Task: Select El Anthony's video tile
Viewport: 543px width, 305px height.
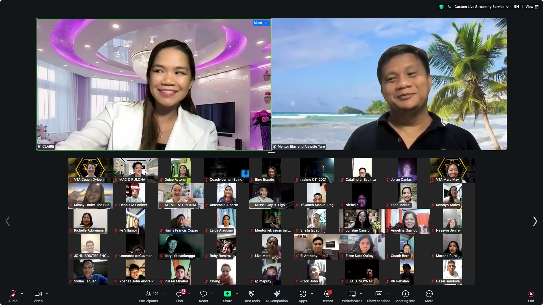Action: [x=317, y=247]
